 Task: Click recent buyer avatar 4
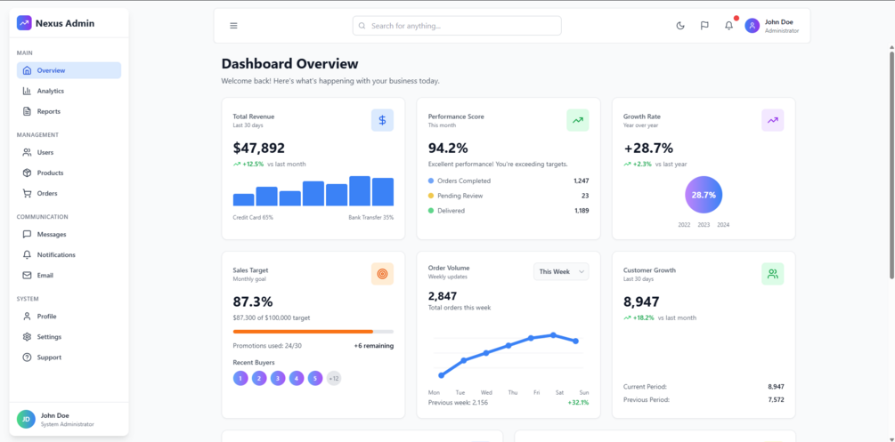tap(297, 378)
